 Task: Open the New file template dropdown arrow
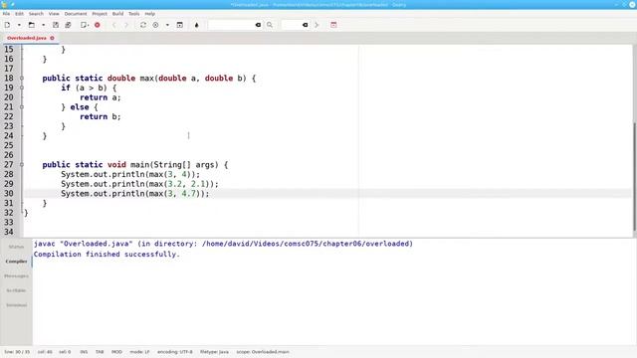pyautogui.click(x=19, y=25)
